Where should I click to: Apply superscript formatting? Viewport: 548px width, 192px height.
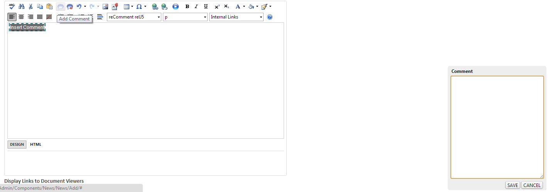(217, 7)
